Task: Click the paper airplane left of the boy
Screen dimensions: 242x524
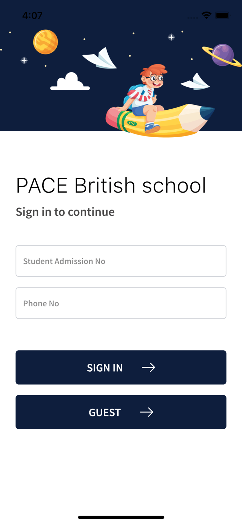Action: pos(100,59)
